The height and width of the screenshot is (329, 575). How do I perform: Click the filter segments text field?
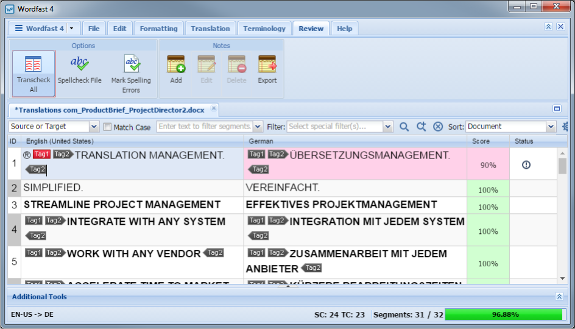pos(205,127)
